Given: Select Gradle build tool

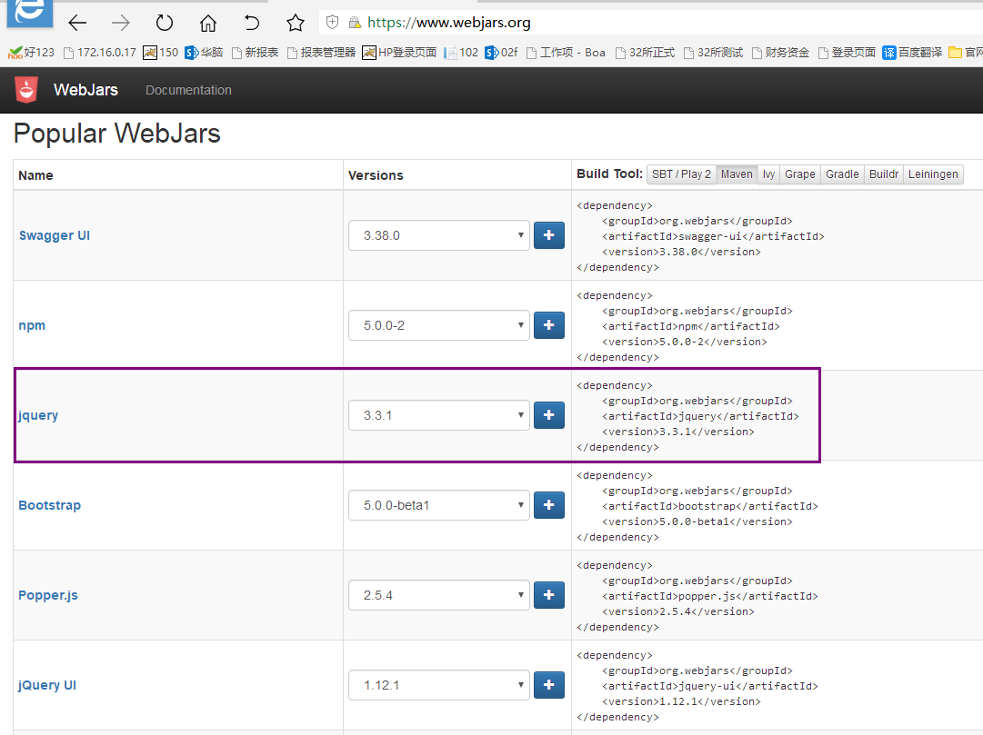Looking at the screenshot, I should pyautogui.click(x=842, y=174).
